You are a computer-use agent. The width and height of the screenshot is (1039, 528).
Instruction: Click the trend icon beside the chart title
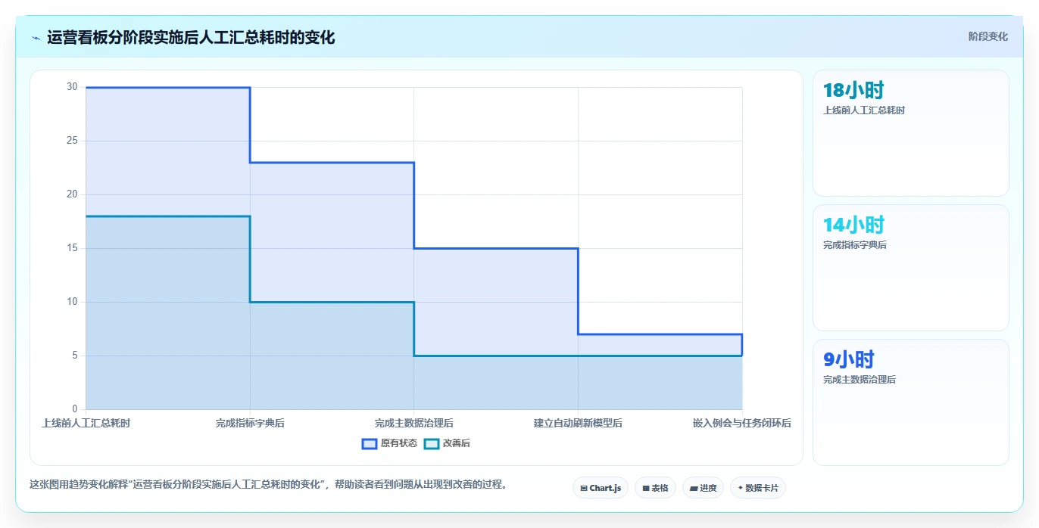click(36, 37)
